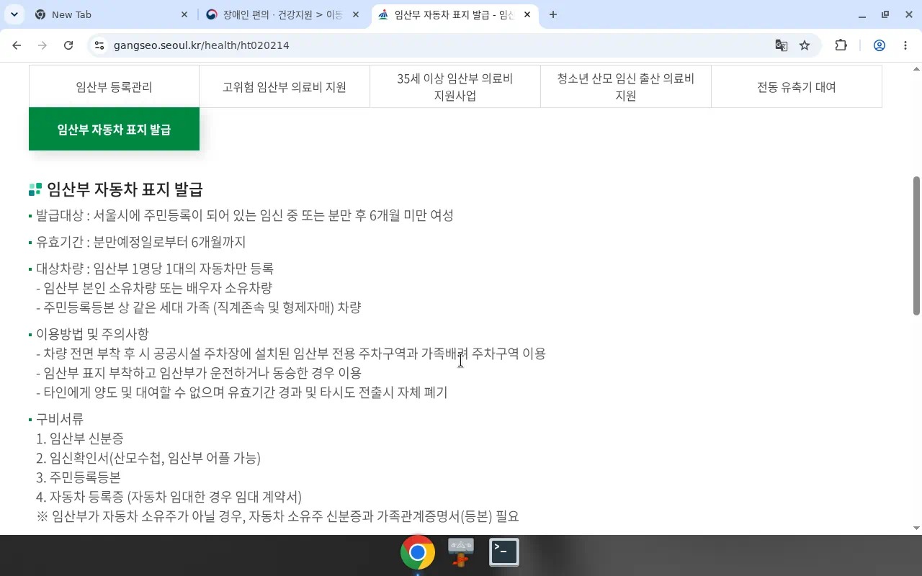Open Chrome three-dot menu

click(905, 45)
